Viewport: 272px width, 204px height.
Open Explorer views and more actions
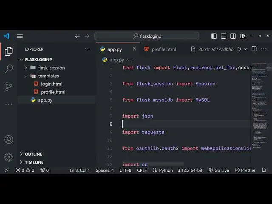click(87, 49)
